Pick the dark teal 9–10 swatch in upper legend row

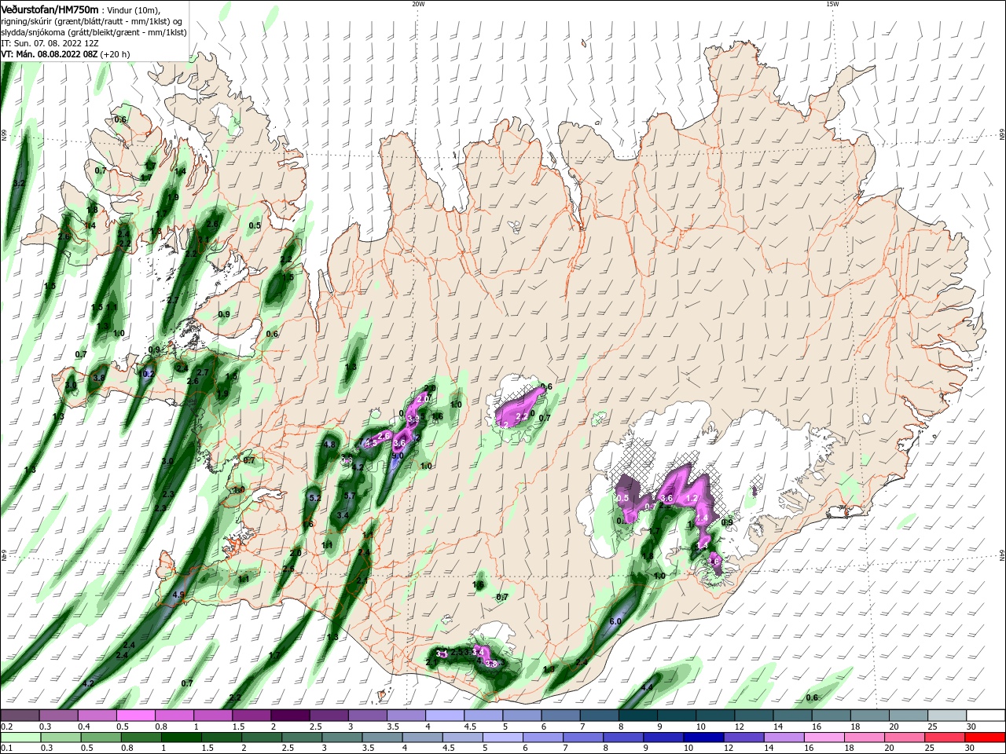coord(677,716)
